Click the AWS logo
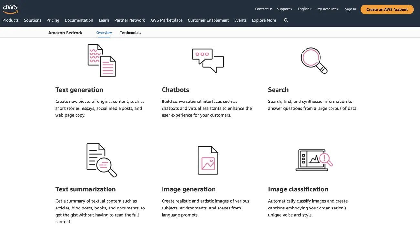This screenshot has height=233, width=420. (x=10, y=9)
